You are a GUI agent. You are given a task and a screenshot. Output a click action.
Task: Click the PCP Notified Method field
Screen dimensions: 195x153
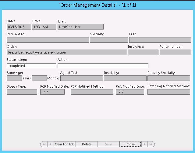pyautogui.click(x=92, y=92)
